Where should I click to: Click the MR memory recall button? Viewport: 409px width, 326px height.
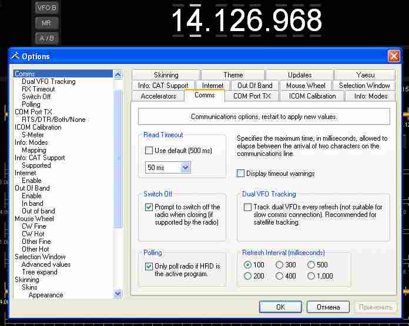pos(46,23)
